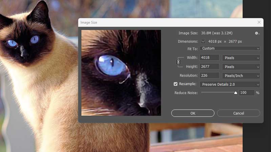The height and width of the screenshot is (152, 271).
Task: Open the Width units Pixels dropdown
Action: 241,58
